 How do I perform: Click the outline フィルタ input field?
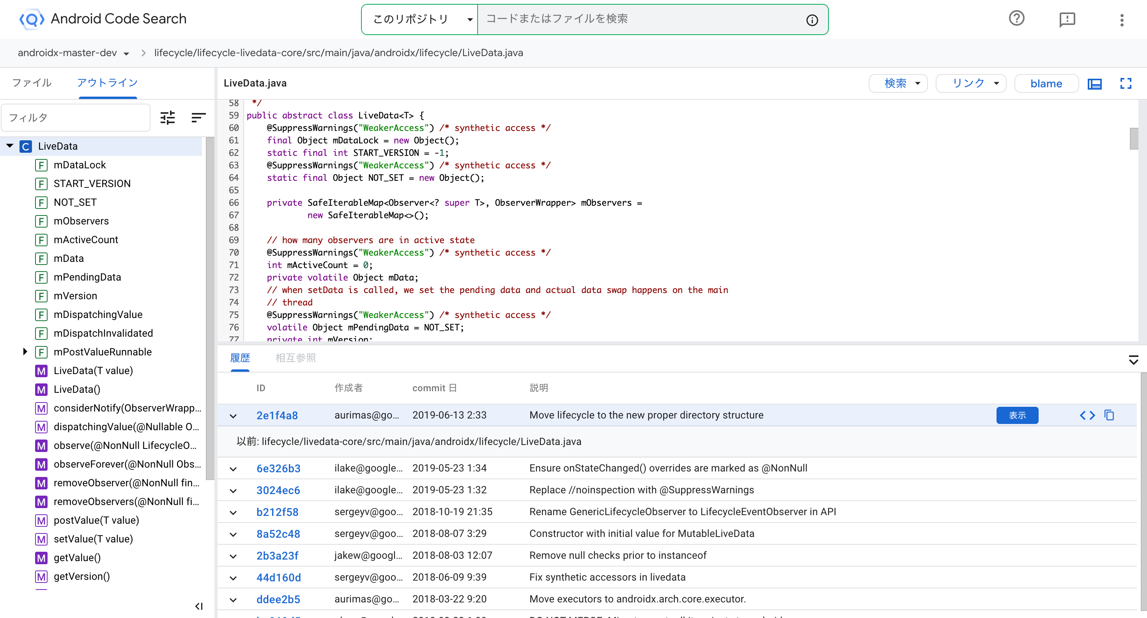tap(76, 117)
